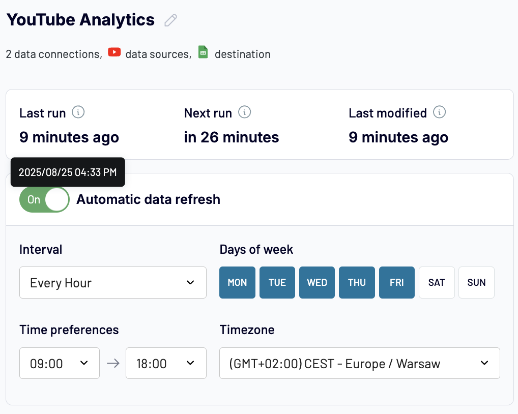The image size is (518, 414).
Task: Open the 18:00 end time dropdown
Action: (x=165, y=363)
